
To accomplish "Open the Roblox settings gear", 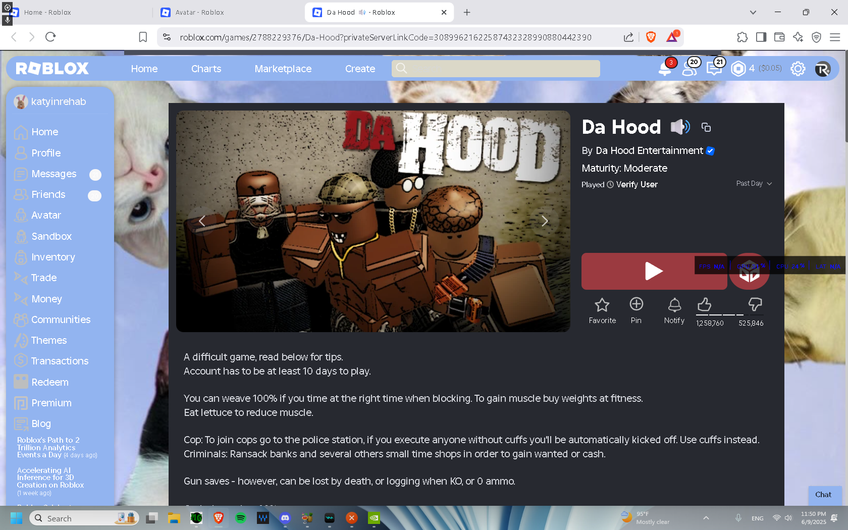I will pyautogui.click(x=798, y=69).
